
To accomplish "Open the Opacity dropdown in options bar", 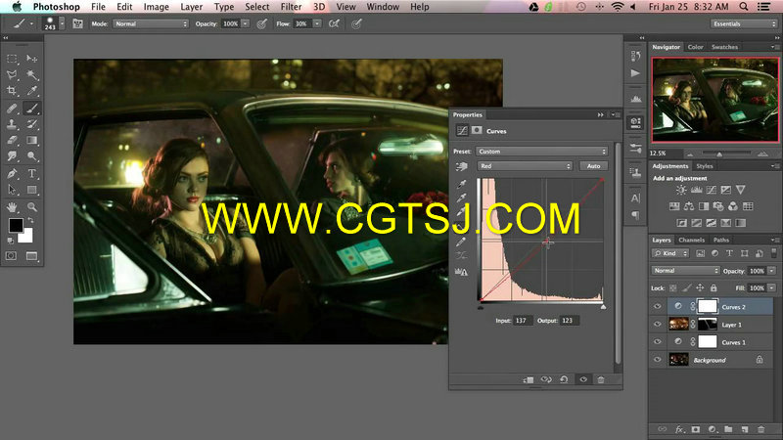I will [x=246, y=23].
